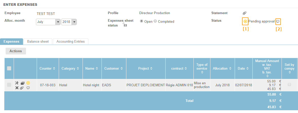Switch to the Balance sheet tab

[38, 41]
